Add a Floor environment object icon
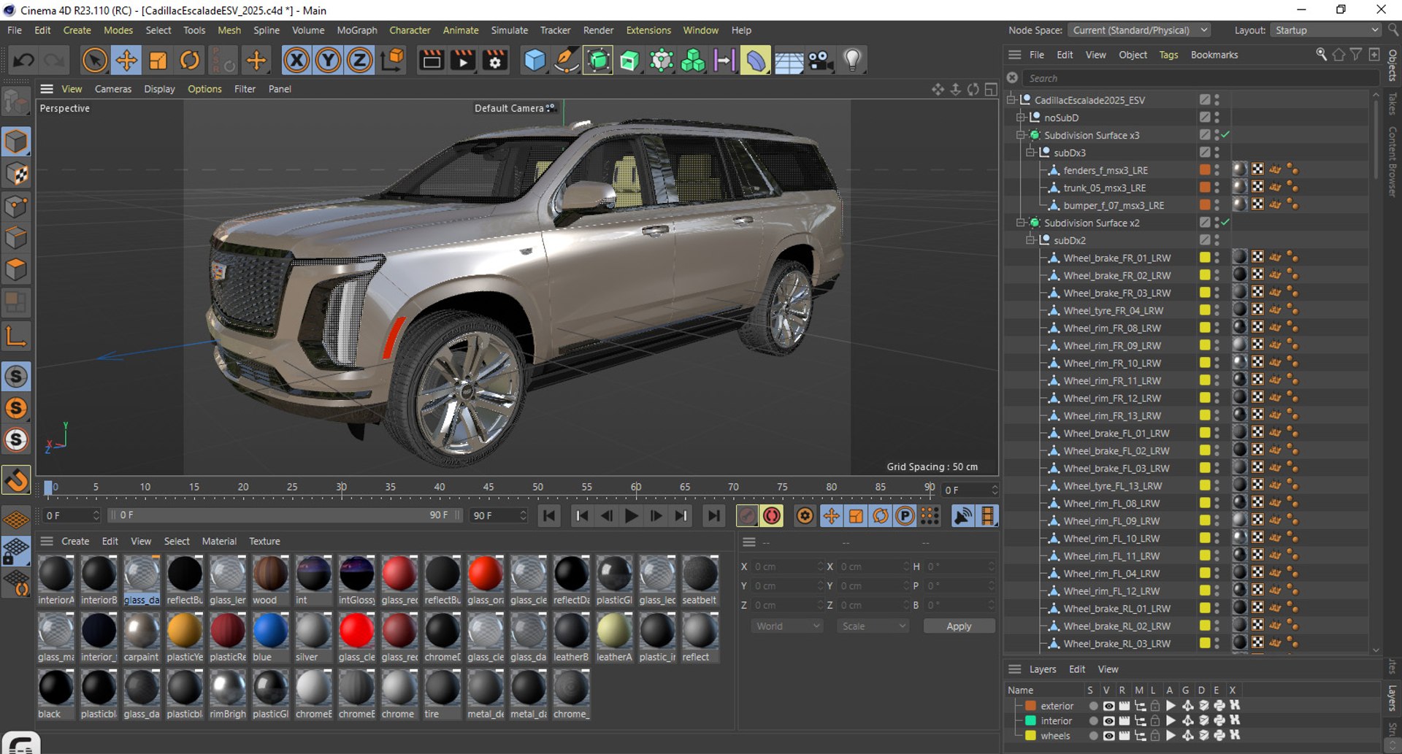This screenshot has height=754, width=1402. 789,61
